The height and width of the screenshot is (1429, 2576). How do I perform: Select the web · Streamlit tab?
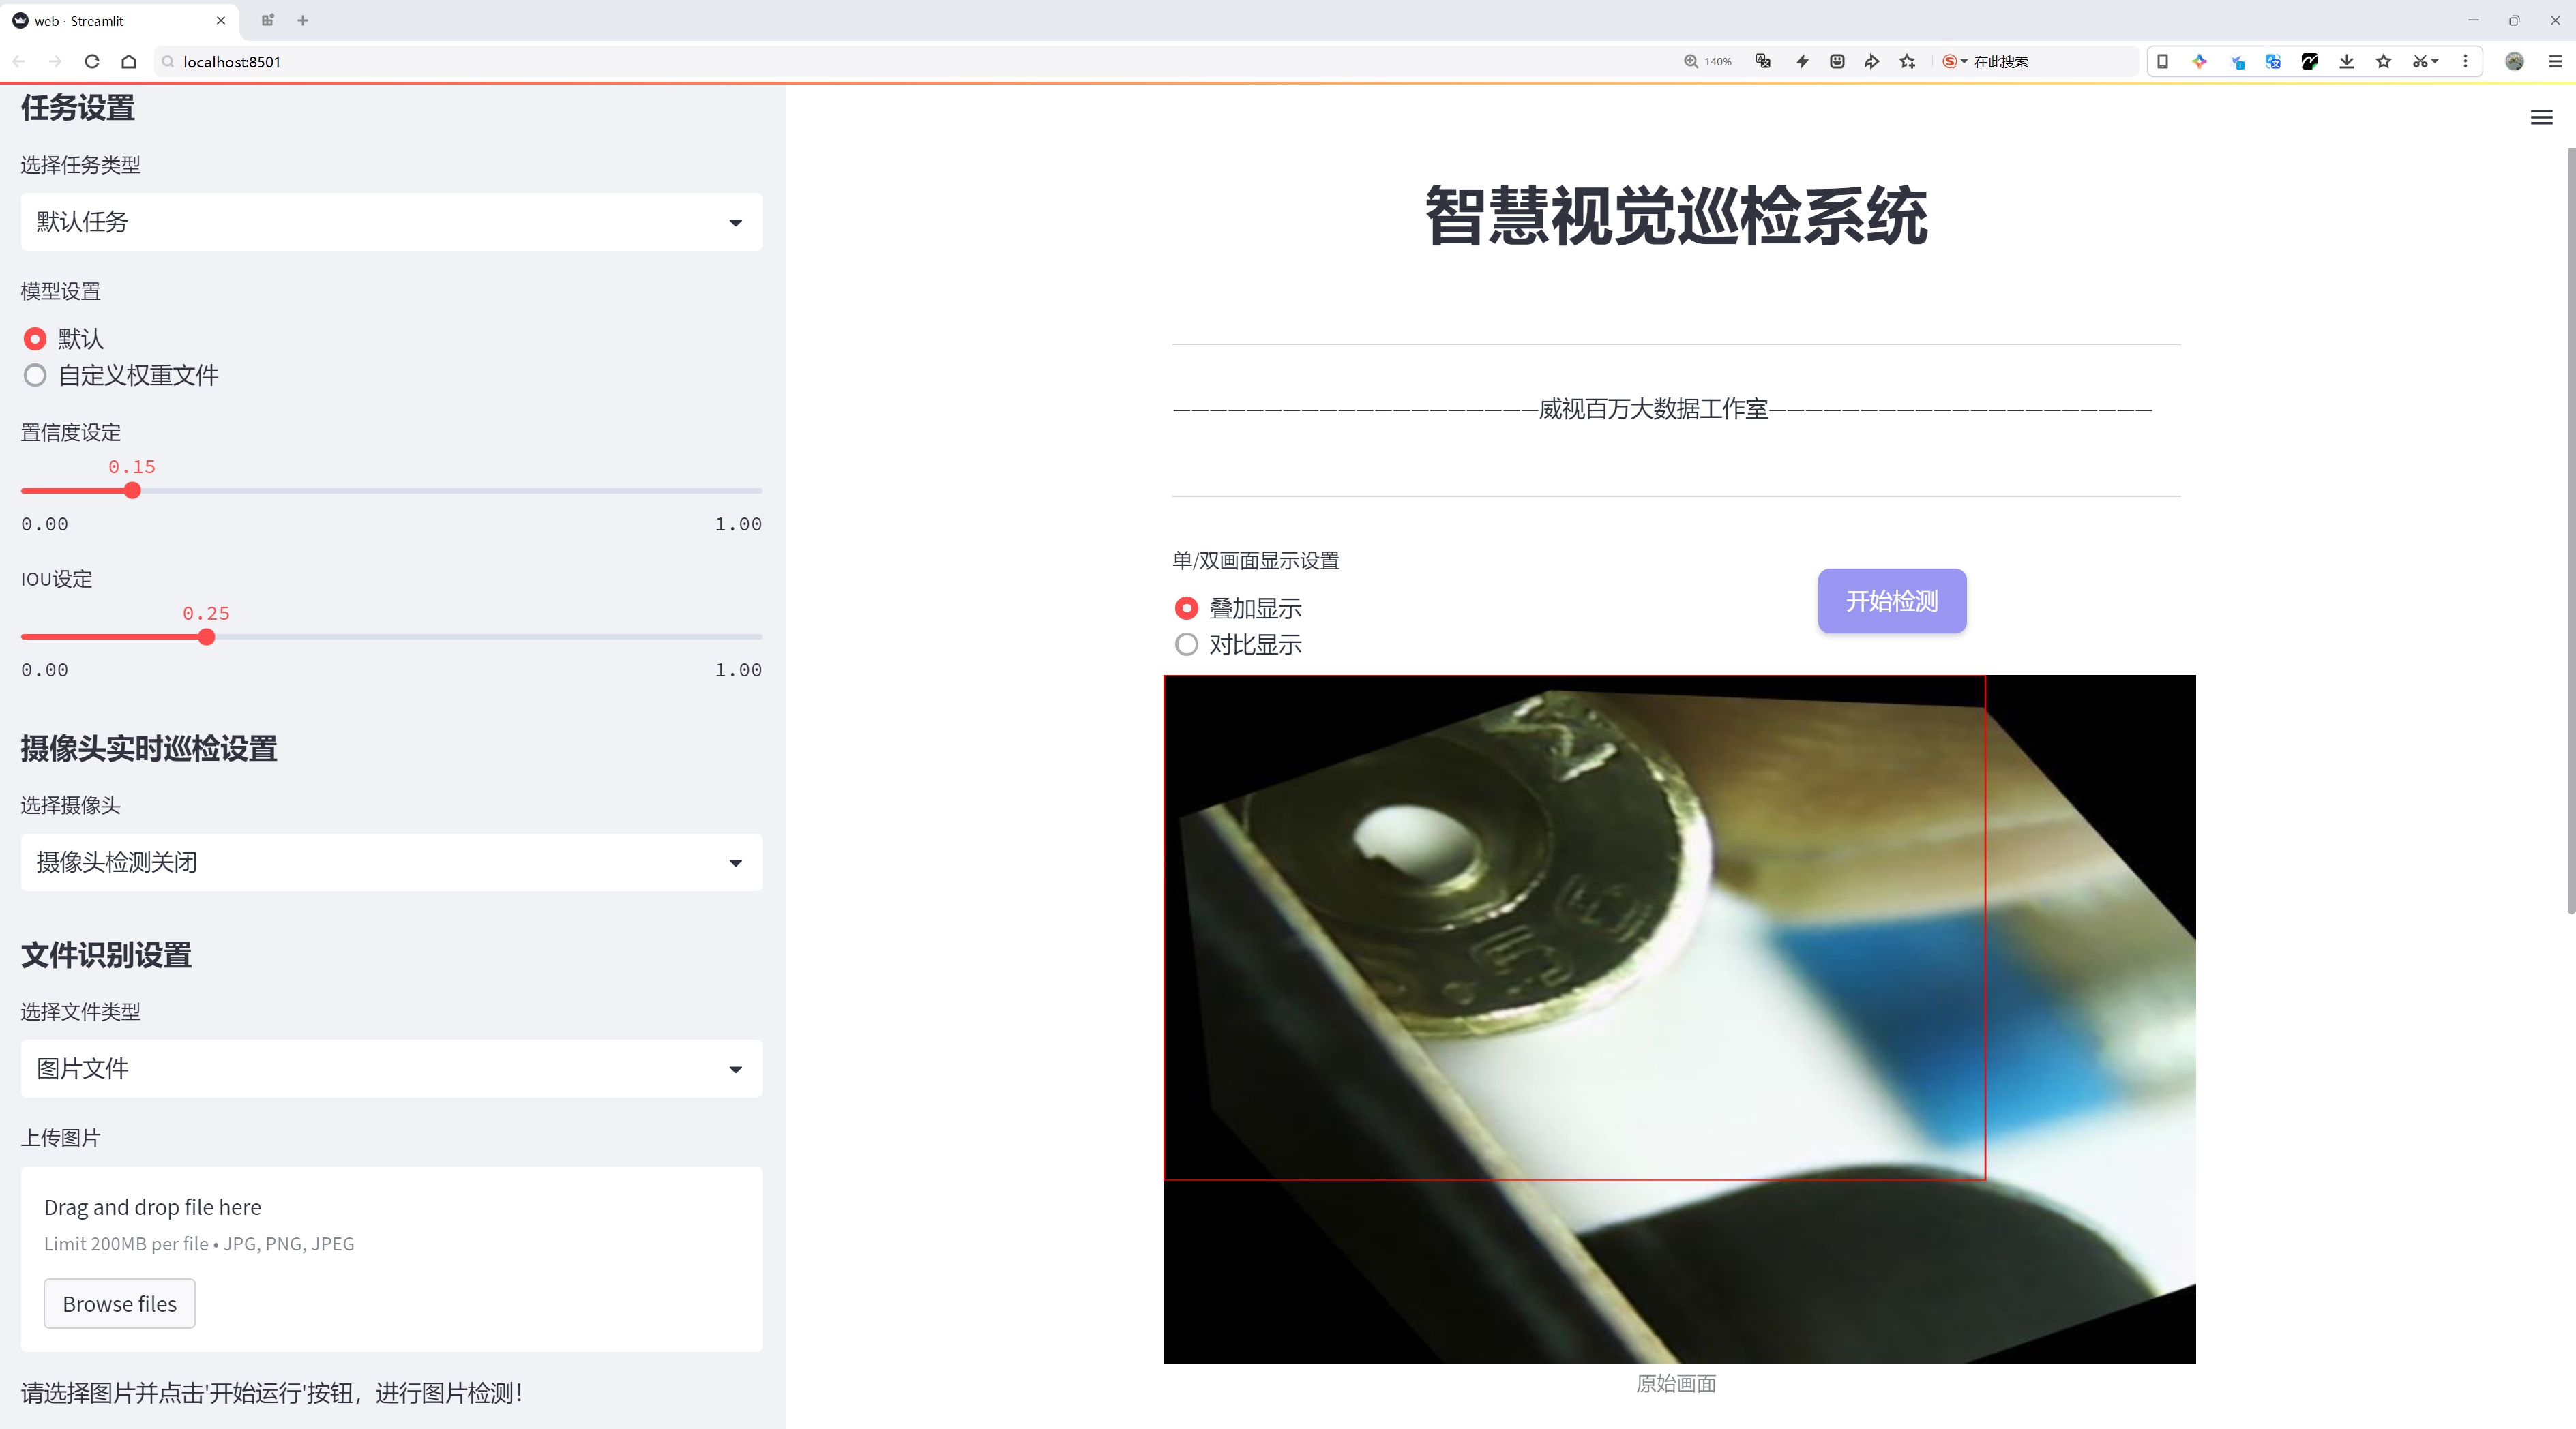[119, 21]
